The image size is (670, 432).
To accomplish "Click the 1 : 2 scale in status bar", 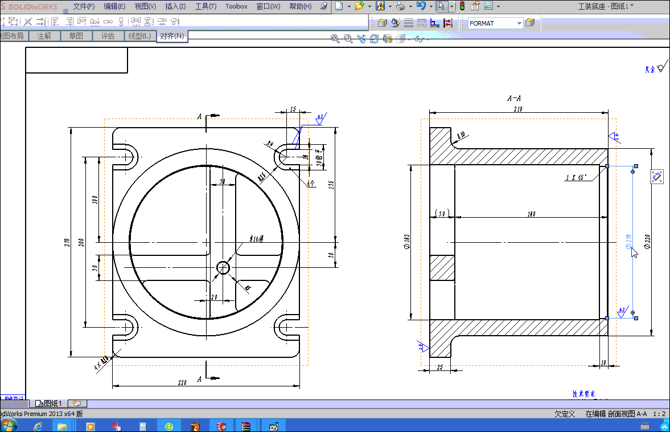I will [659, 414].
